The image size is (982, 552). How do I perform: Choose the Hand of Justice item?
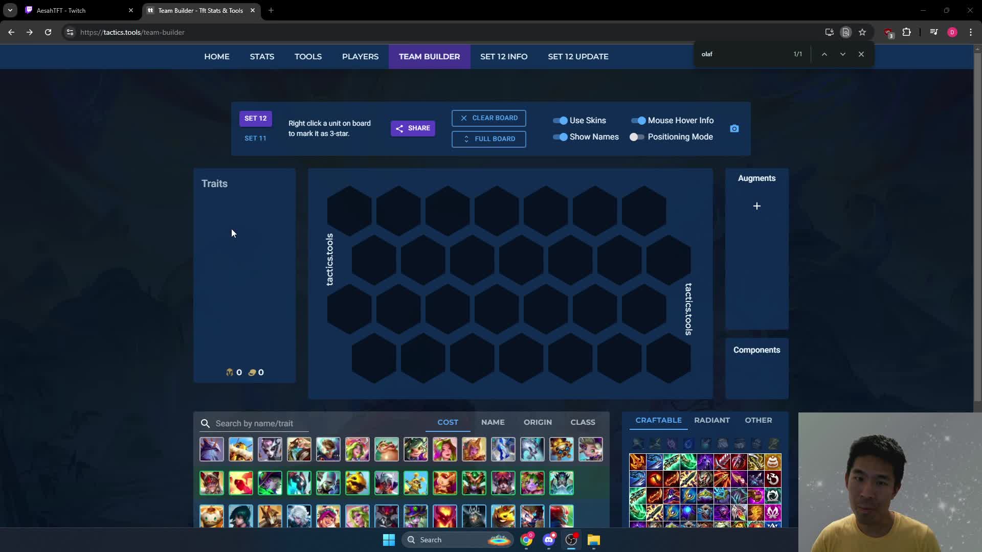point(756,512)
